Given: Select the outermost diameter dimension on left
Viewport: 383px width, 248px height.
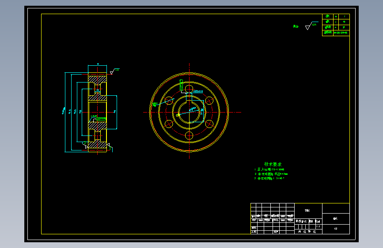Looking at the screenshot, I should (64, 111).
